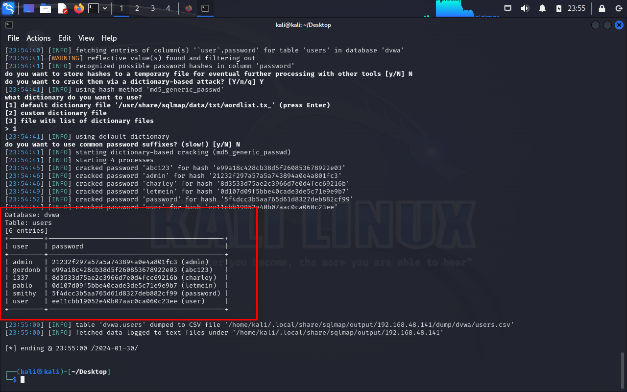Image resolution: width=627 pixels, height=392 pixels.
Task: Open the Edit menu
Action: coord(65,38)
